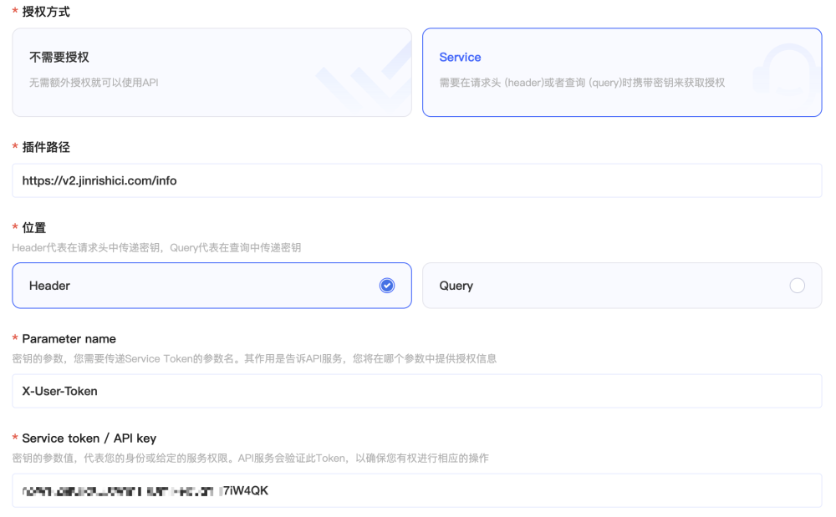
Task: Click the token ending in 7iW4QK
Action: (x=246, y=491)
